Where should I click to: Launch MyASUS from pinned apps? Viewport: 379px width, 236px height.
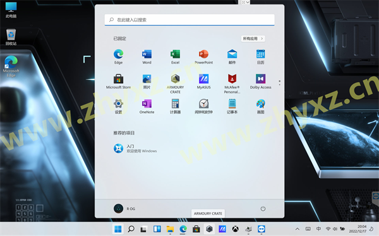(204, 81)
